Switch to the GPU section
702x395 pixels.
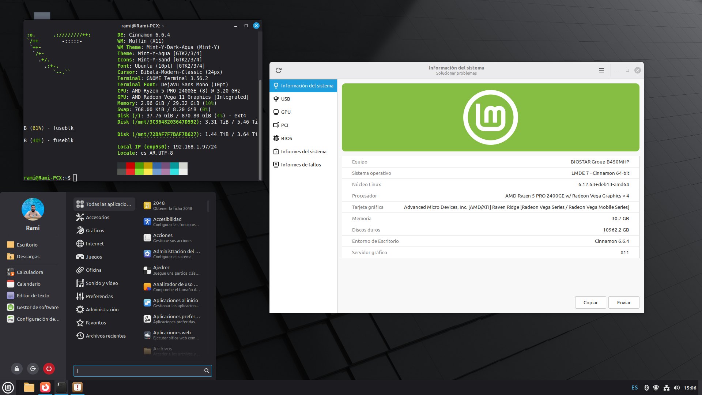(303, 112)
